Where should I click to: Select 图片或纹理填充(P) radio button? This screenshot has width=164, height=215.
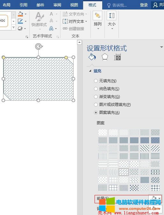pos(96,105)
